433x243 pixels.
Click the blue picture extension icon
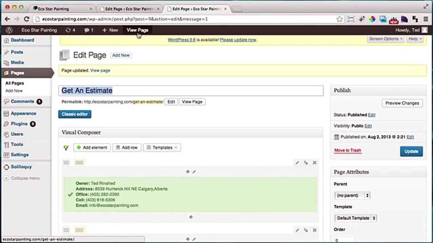pos(383,19)
